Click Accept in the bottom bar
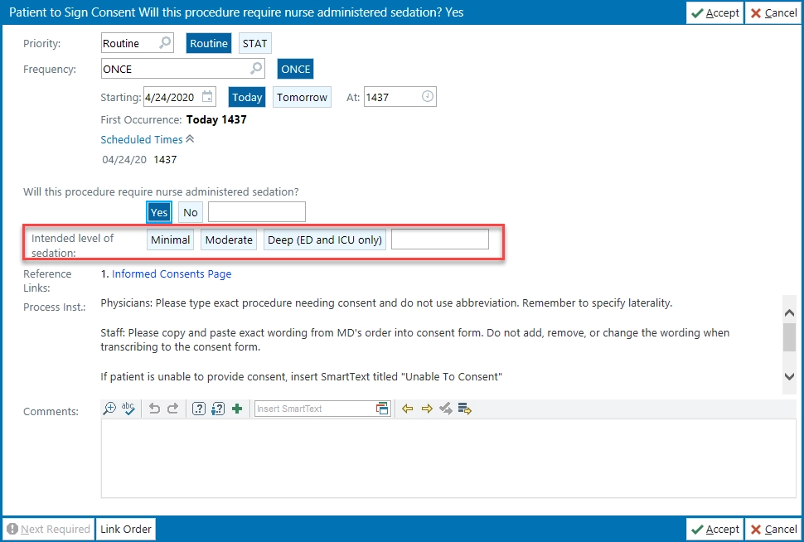The image size is (804, 542). (714, 529)
